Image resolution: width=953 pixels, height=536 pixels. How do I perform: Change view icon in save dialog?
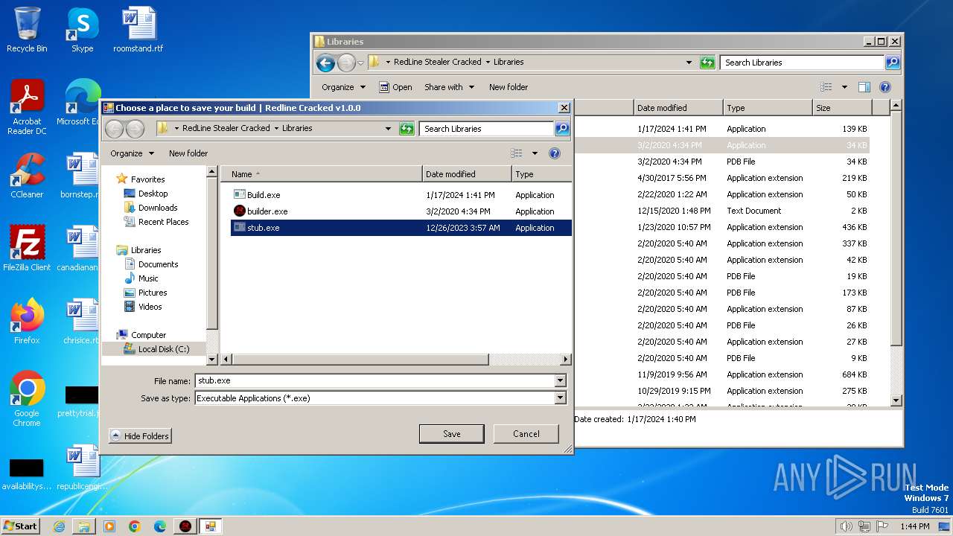517,153
